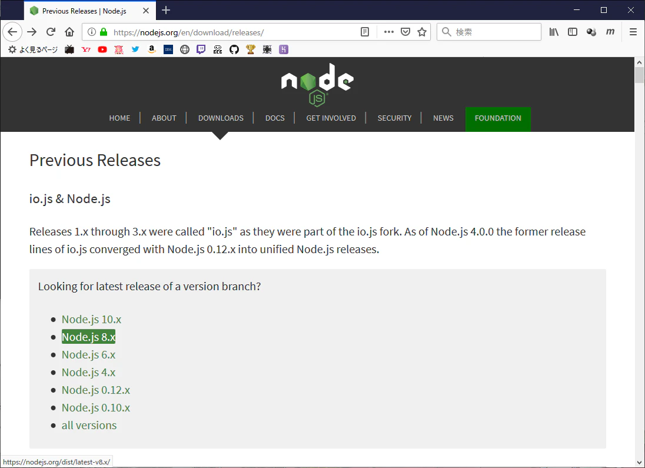Open a new browser tab
This screenshot has width=645, height=468.
[x=166, y=10]
